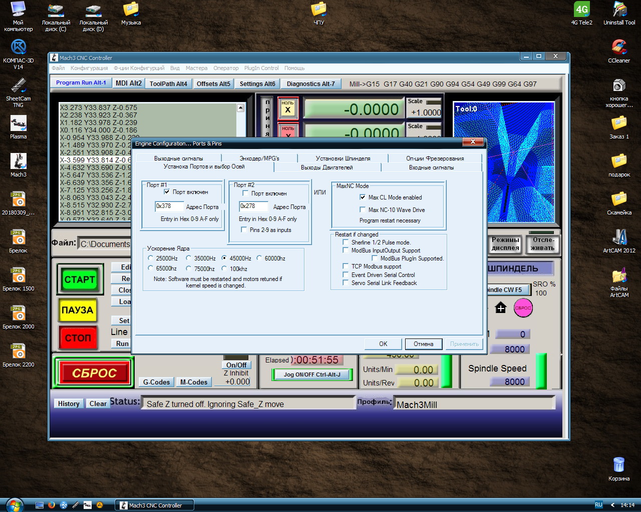
Task: Click the large red СБРОС button
Action: click(x=94, y=373)
